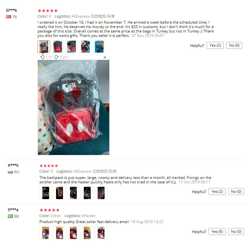Open S***a's fourth photo thumbnail
This screenshot has height=252, width=252.
pos(87,233)
